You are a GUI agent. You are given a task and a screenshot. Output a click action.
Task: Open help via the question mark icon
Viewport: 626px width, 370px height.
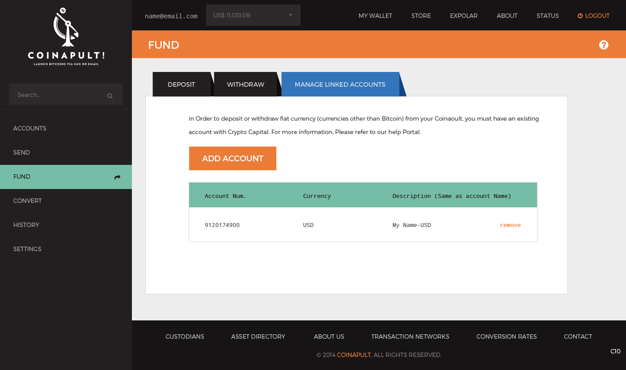604,45
